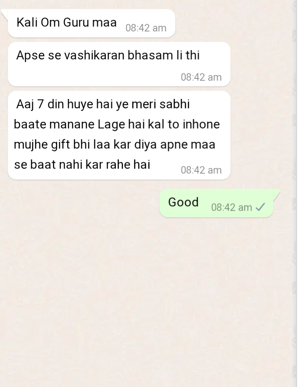Select the "Kali Om Guru maa" message bubble
This screenshot has width=298, height=387.
92,24
